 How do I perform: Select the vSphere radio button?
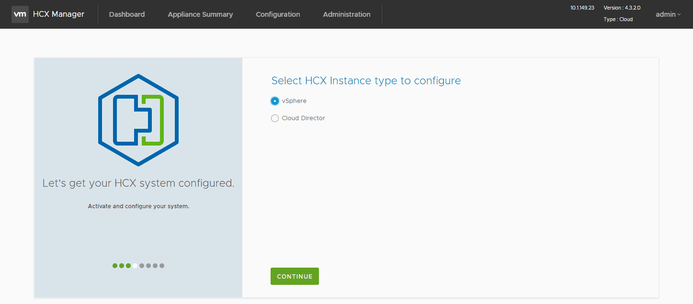click(x=275, y=101)
